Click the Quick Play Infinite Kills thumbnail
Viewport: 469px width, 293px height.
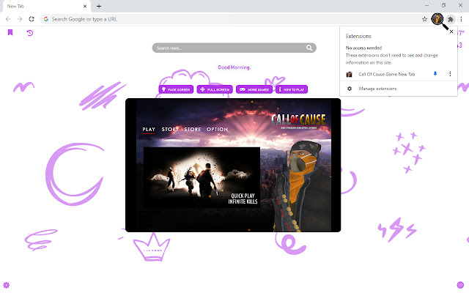click(x=202, y=177)
